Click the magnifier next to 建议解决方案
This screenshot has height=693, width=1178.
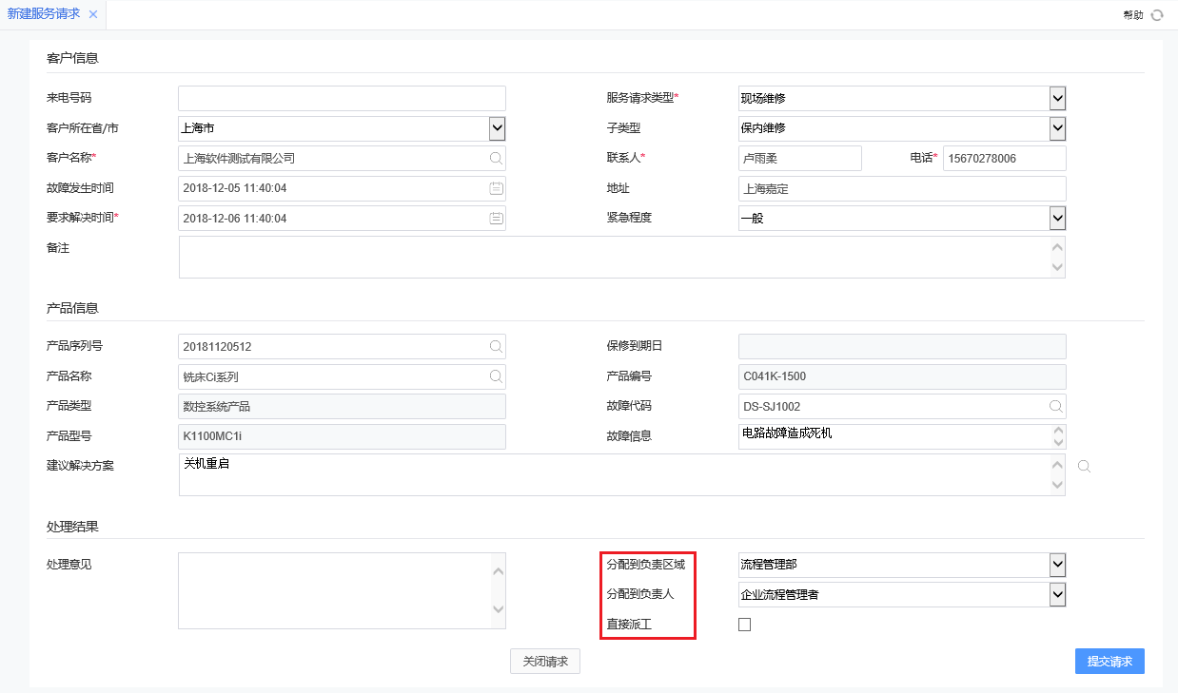coord(1084,467)
